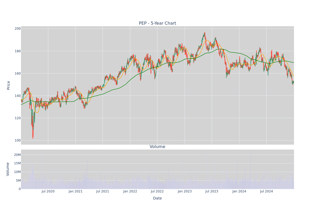Click the chart title "PEP - 5-Year Chart"
315x210 pixels.
coord(157,23)
